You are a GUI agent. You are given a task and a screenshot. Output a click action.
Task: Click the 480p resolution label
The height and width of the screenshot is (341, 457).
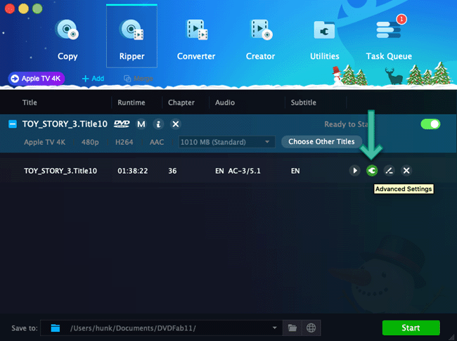click(x=90, y=142)
